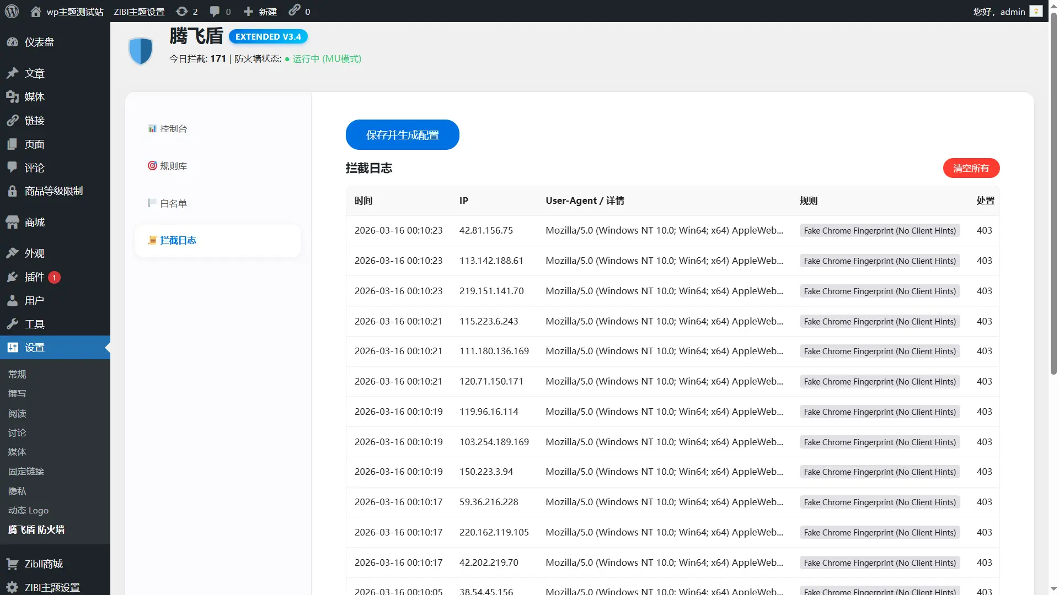
Task: Open 商城 store menu
Action: click(x=34, y=222)
